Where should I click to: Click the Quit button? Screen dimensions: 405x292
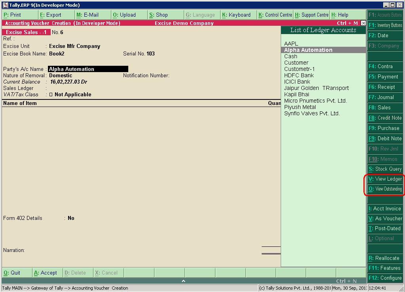point(17,273)
